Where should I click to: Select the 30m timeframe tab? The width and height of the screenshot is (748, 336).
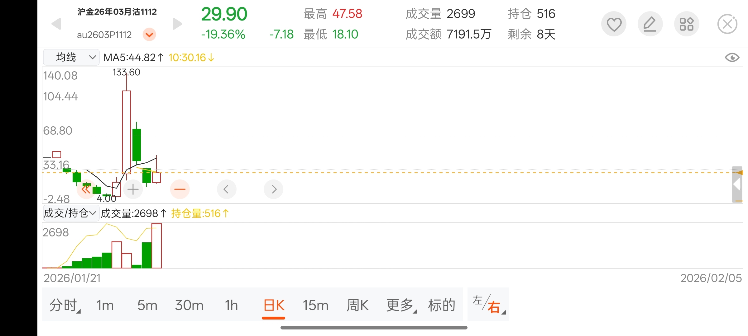189,305
